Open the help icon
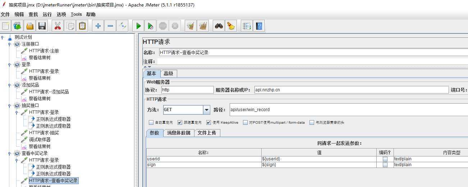Image resolution: width=468 pixels, height=187 pixels. 259,26
